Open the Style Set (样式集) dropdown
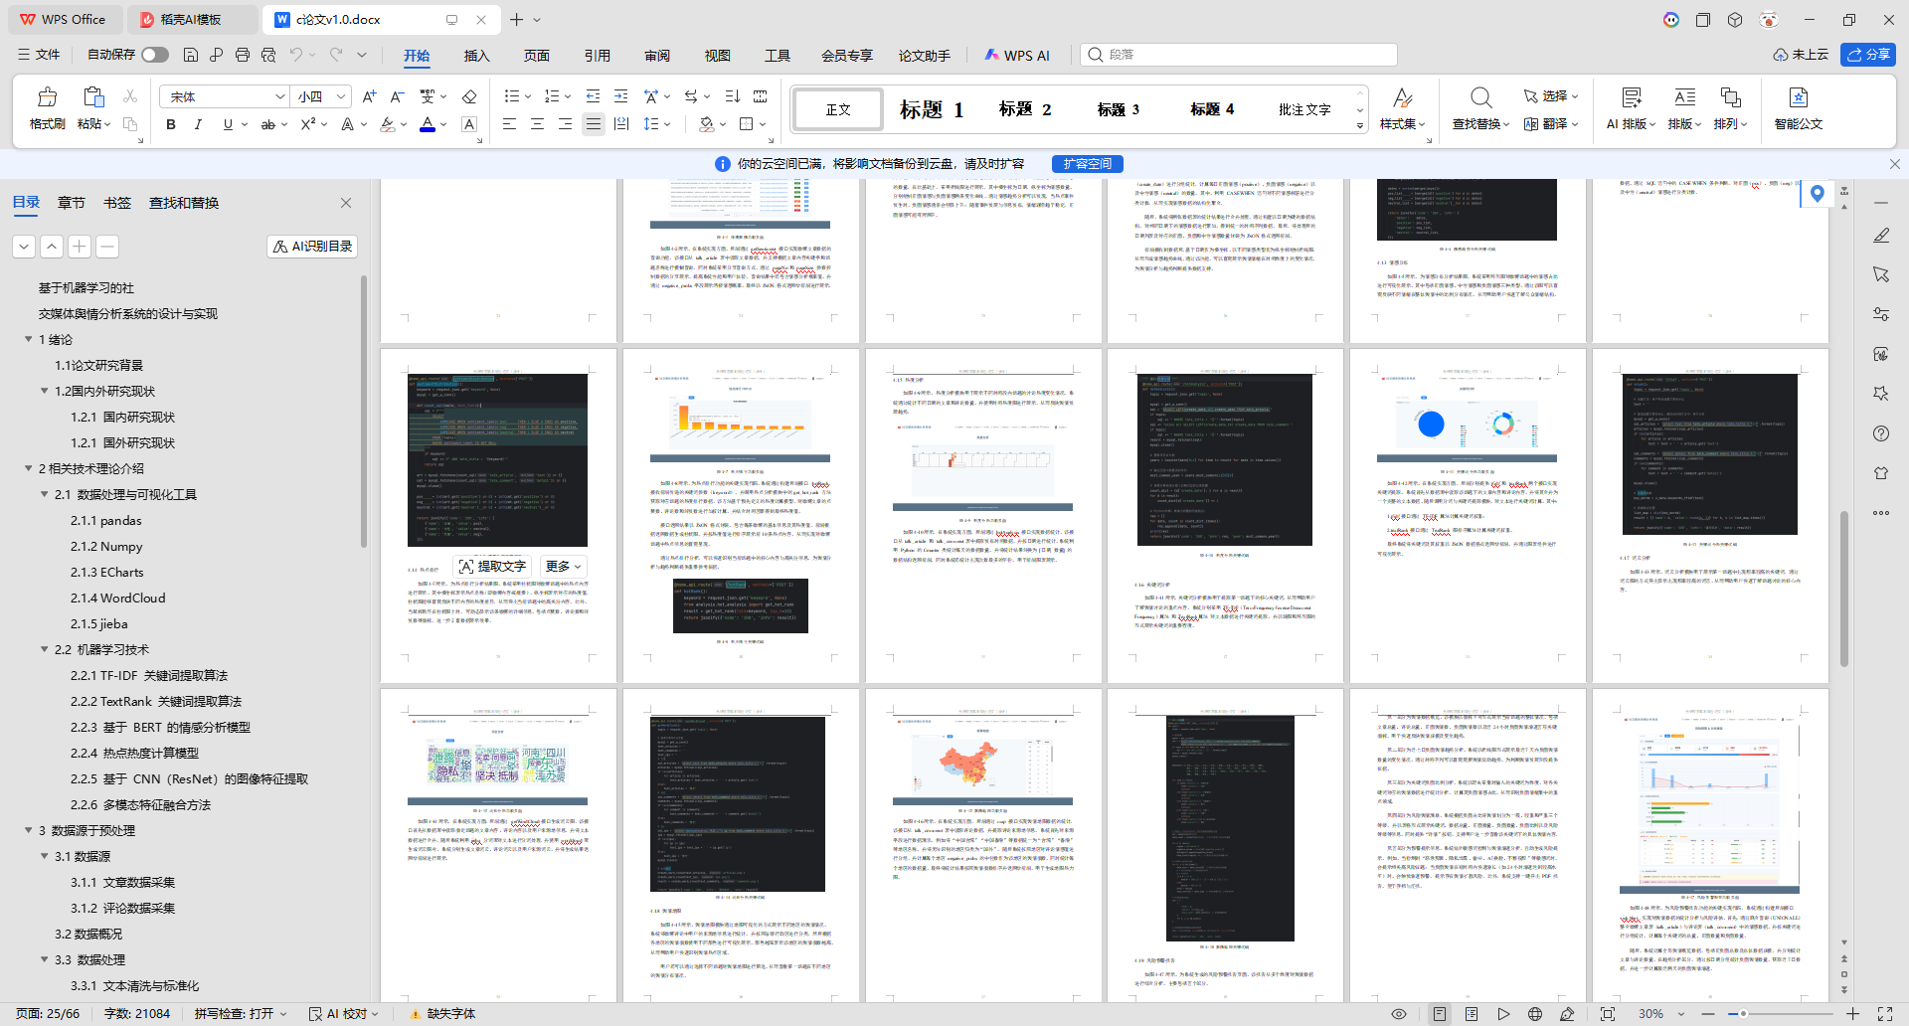This screenshot has width=1909, height=1026. 1403,124
